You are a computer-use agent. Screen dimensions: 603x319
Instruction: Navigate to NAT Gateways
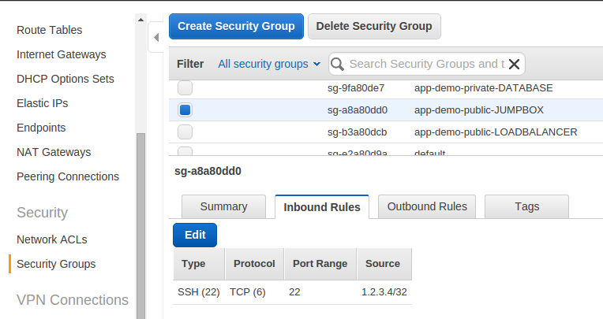54,152
